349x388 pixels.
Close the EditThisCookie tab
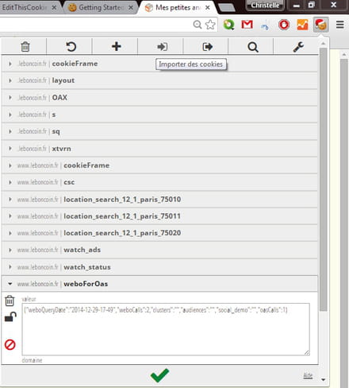pyautogui.click(x=54, y=8)
